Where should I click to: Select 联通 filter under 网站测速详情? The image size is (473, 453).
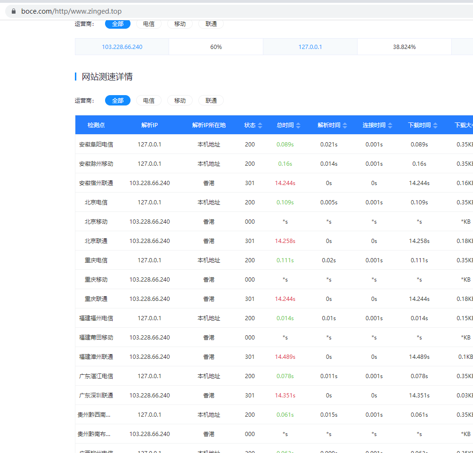coord(211,100)
